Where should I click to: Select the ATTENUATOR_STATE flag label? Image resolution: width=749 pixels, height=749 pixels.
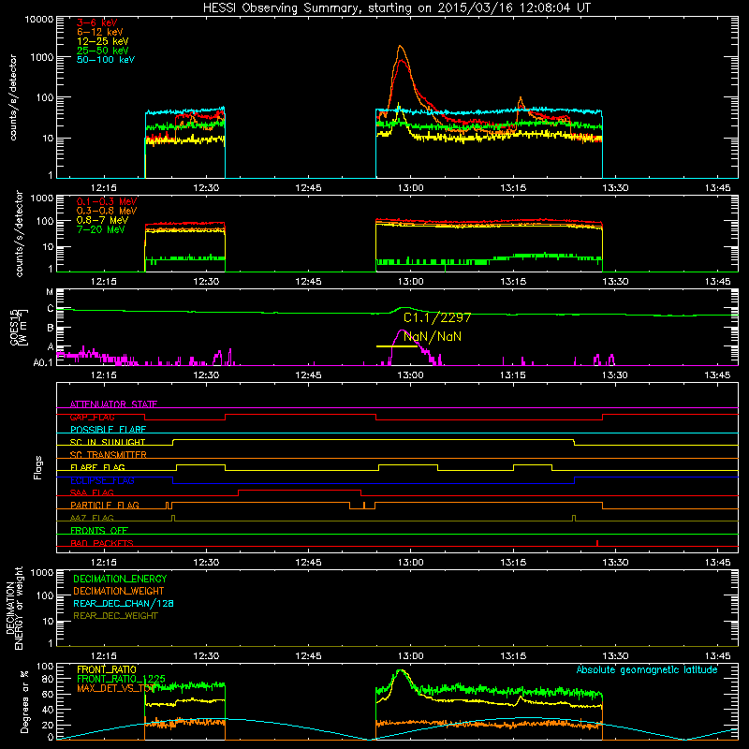point(113,404)
